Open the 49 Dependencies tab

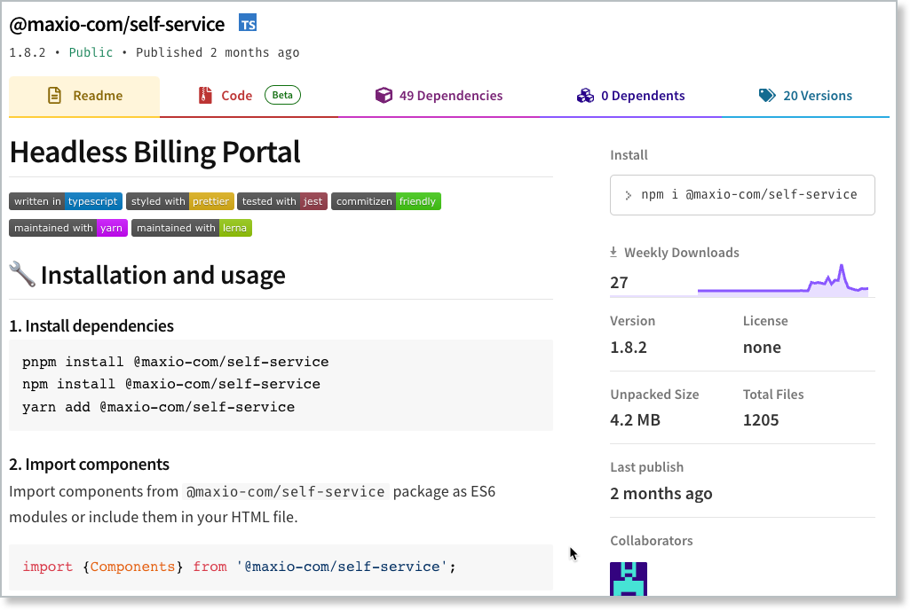point(439,97)
